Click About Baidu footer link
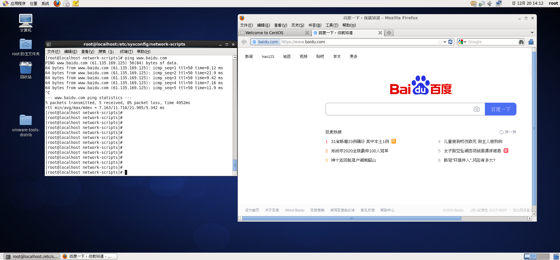 click(295, 210)
